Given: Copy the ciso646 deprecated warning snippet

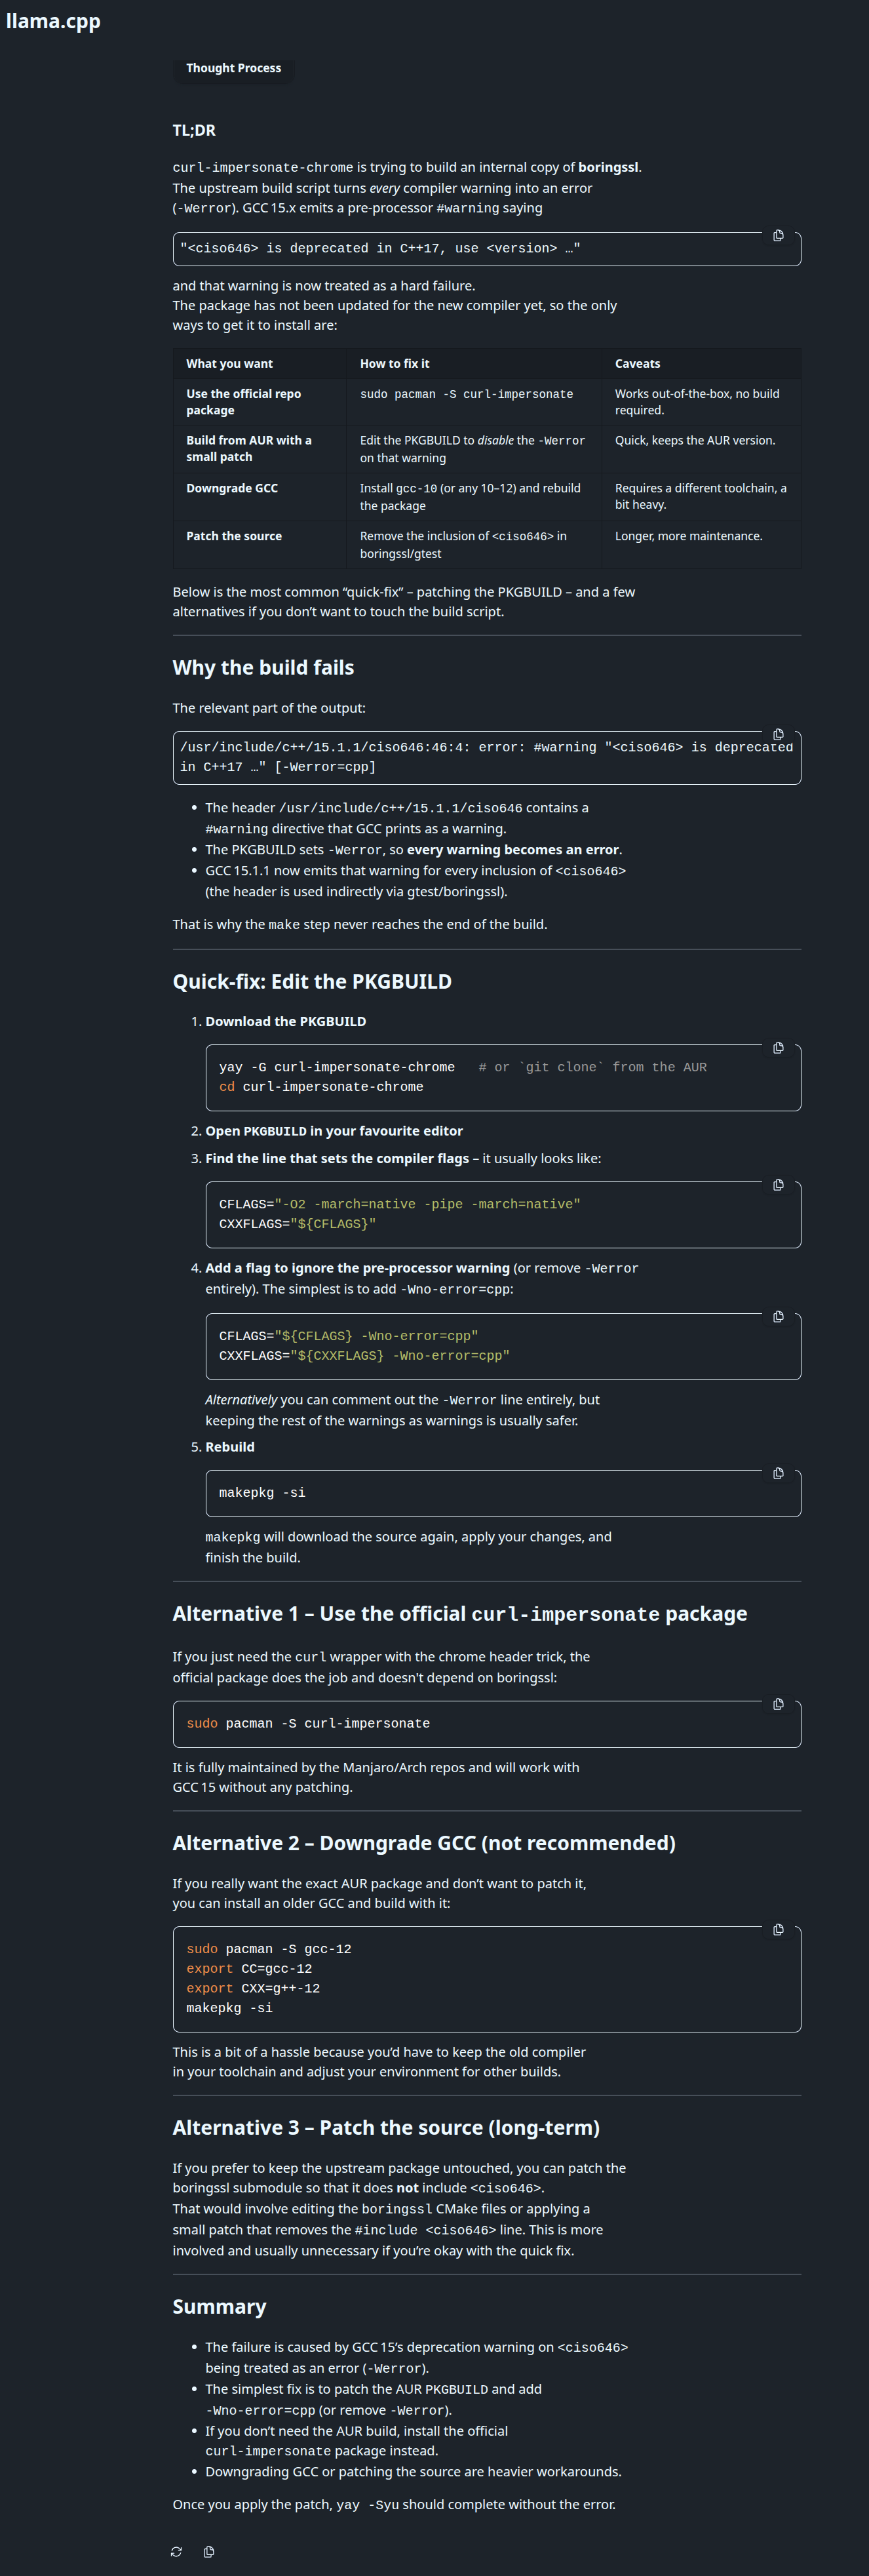Looking at the screenshot, I should (778, 236).
